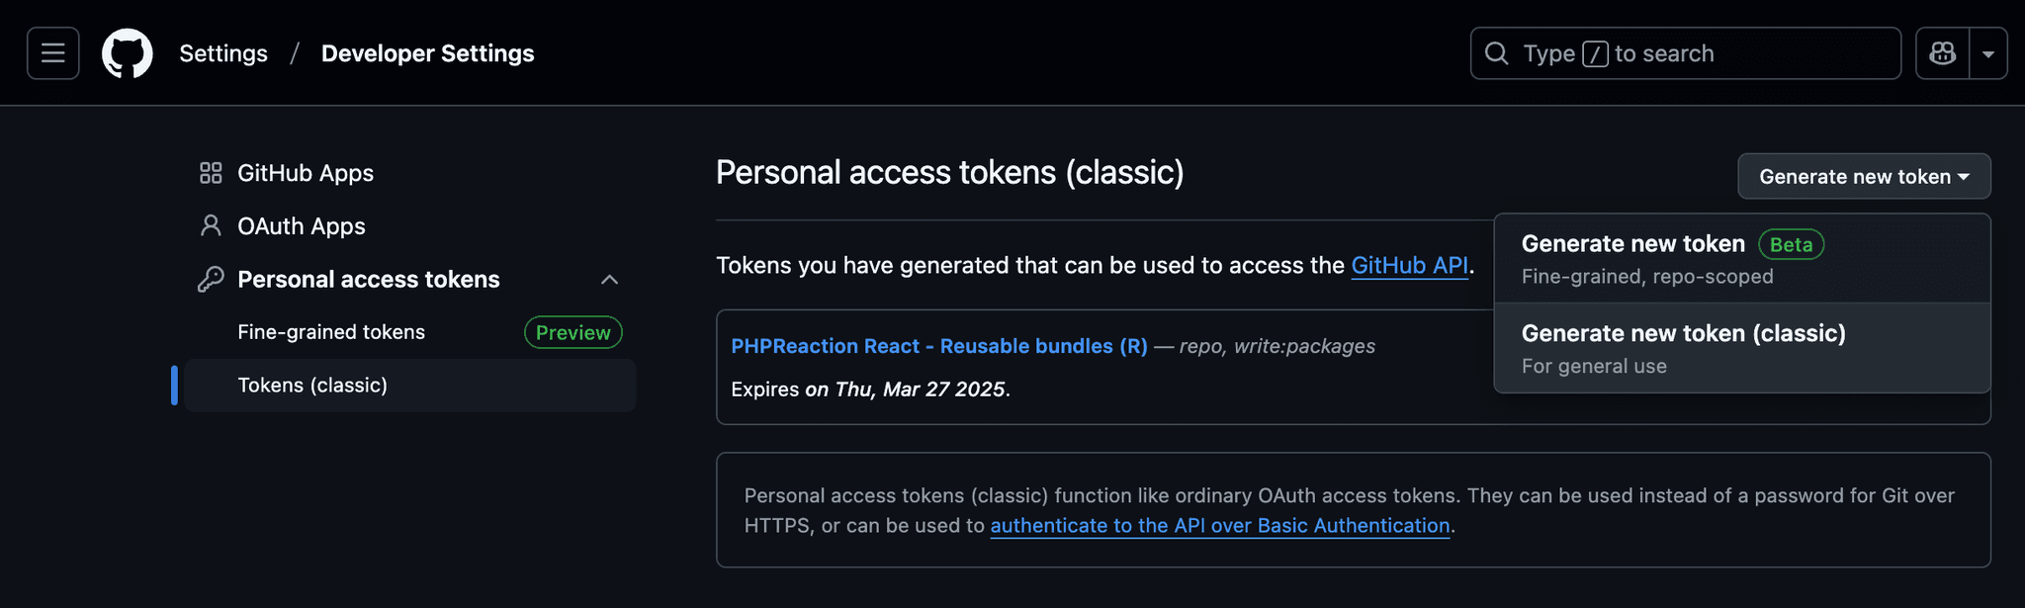The width and height of the screenshot is (2025, 608).
Task: Click the OAuth Apps person icon
Action: pyautogui.click(x=210, y=225)
